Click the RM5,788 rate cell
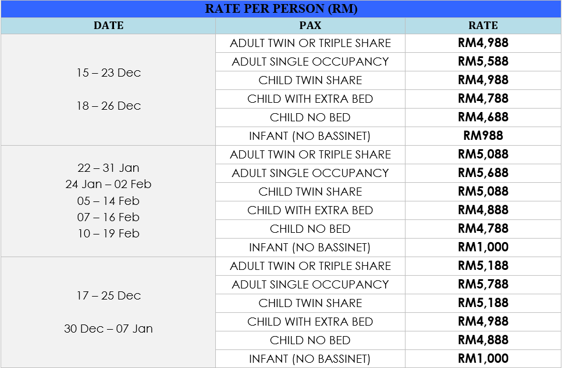This screenshot has height=368, width=562. 483,284
